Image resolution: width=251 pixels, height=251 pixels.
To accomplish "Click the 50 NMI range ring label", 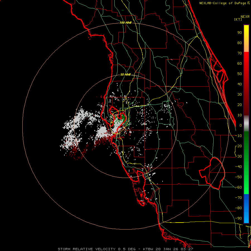I will coord(126,74).
